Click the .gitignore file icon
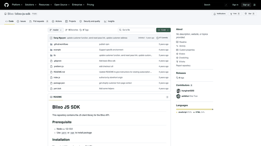 [51, 61]
